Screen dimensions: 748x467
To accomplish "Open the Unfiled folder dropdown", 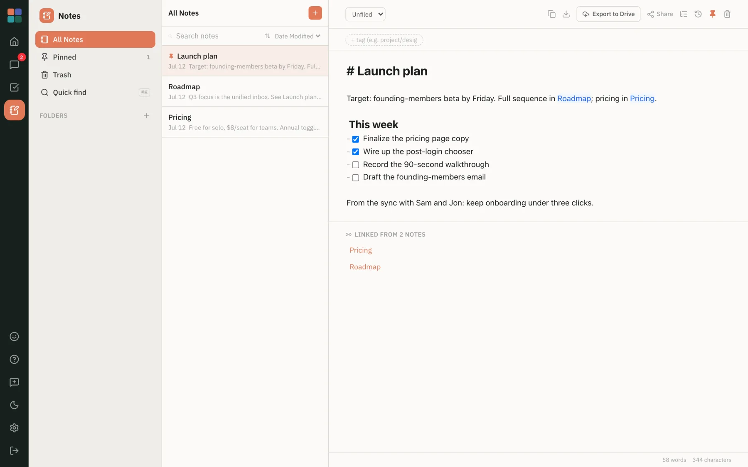I will click(365, 14).
